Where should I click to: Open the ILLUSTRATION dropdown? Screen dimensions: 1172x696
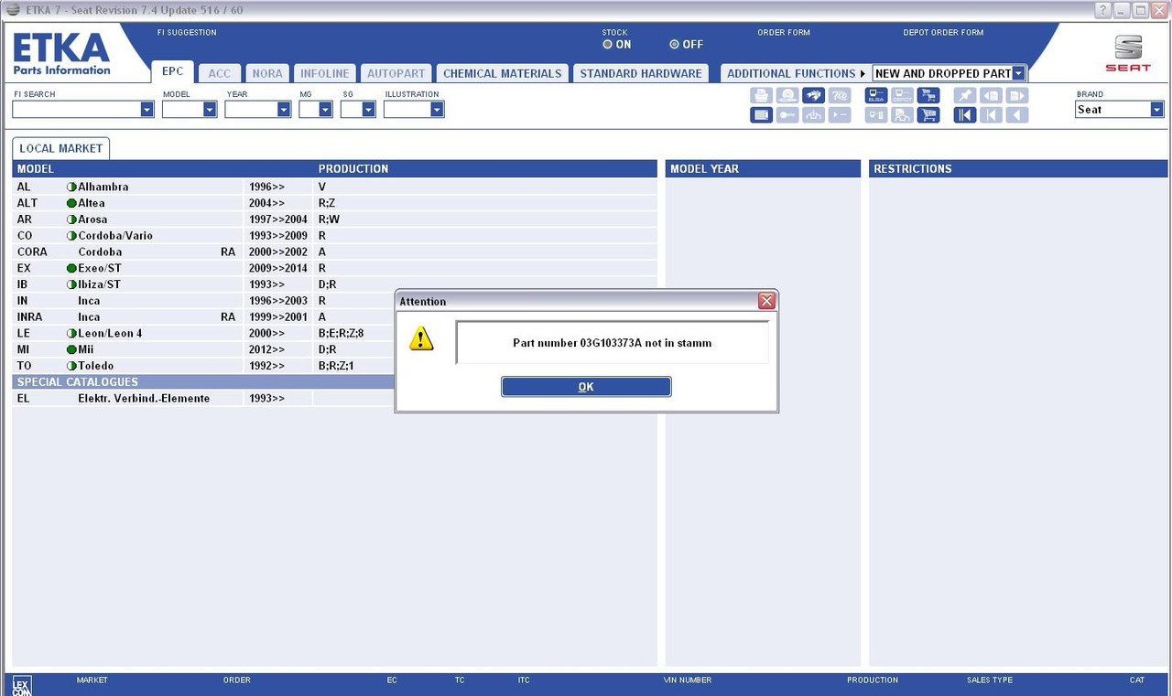437,110
